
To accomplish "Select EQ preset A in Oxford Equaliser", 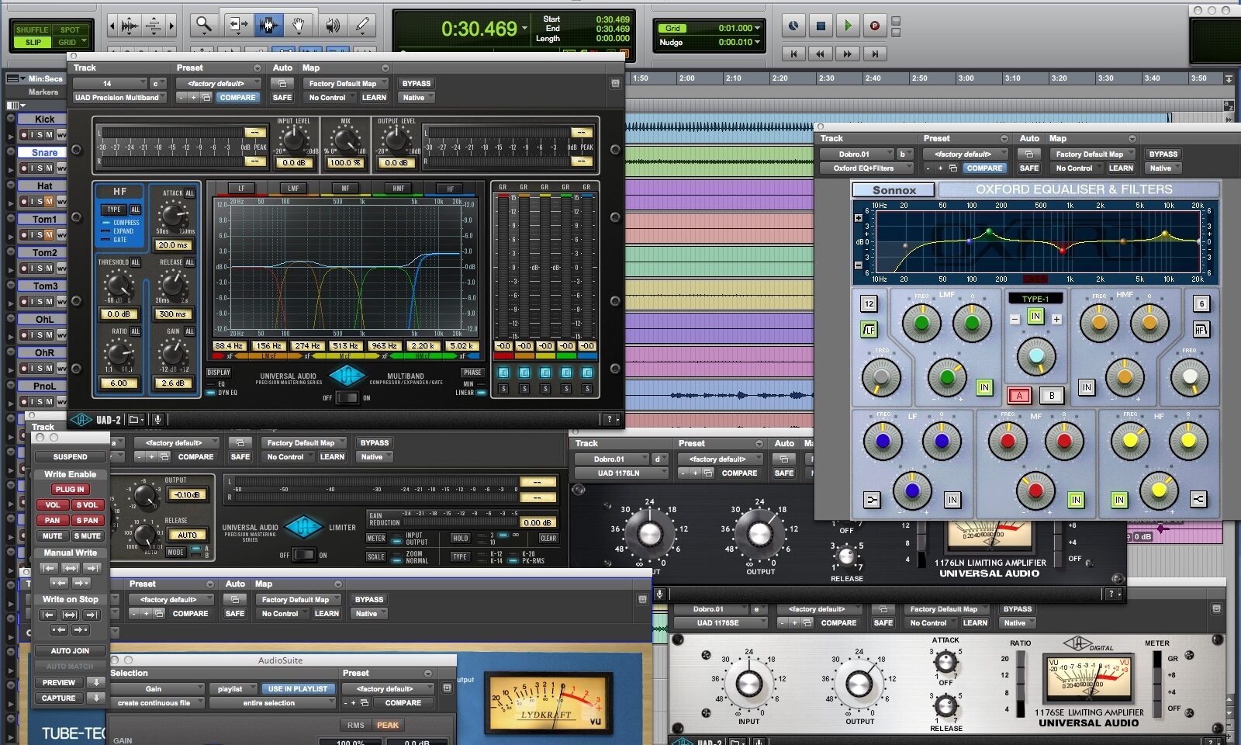I will click(x=1019, y=396).
